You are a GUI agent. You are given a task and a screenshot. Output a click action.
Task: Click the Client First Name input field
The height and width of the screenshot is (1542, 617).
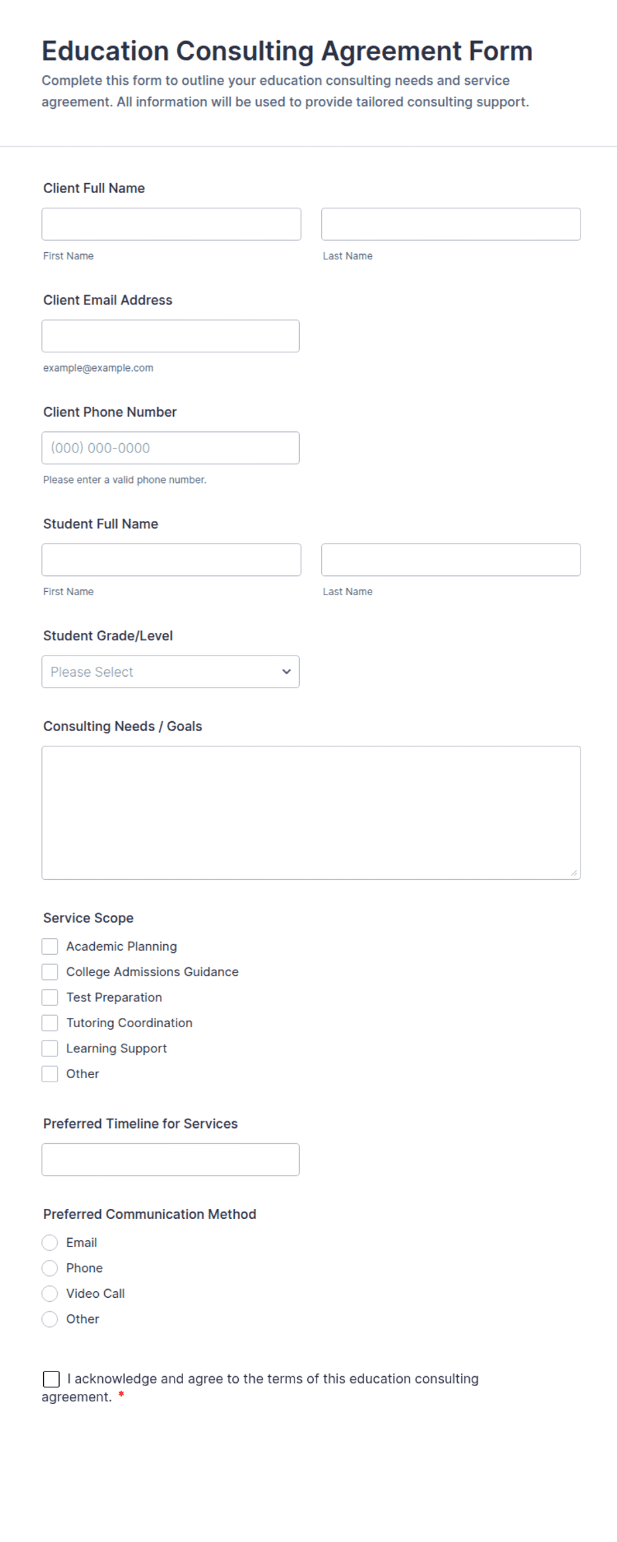[171, 224]
